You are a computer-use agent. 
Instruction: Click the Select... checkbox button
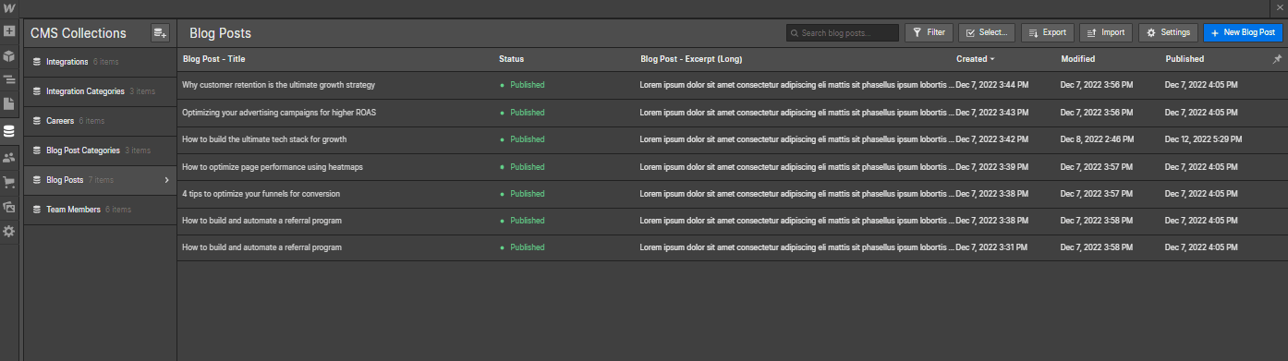coord(987,32)
